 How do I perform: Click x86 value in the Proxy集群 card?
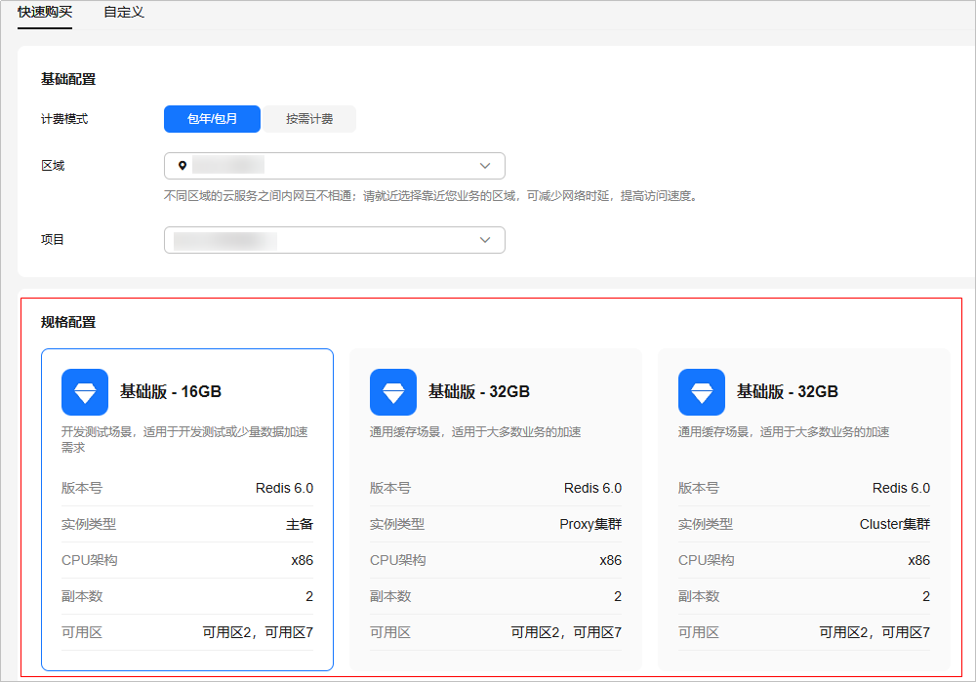pyautogui.click(x=611, y=560)
